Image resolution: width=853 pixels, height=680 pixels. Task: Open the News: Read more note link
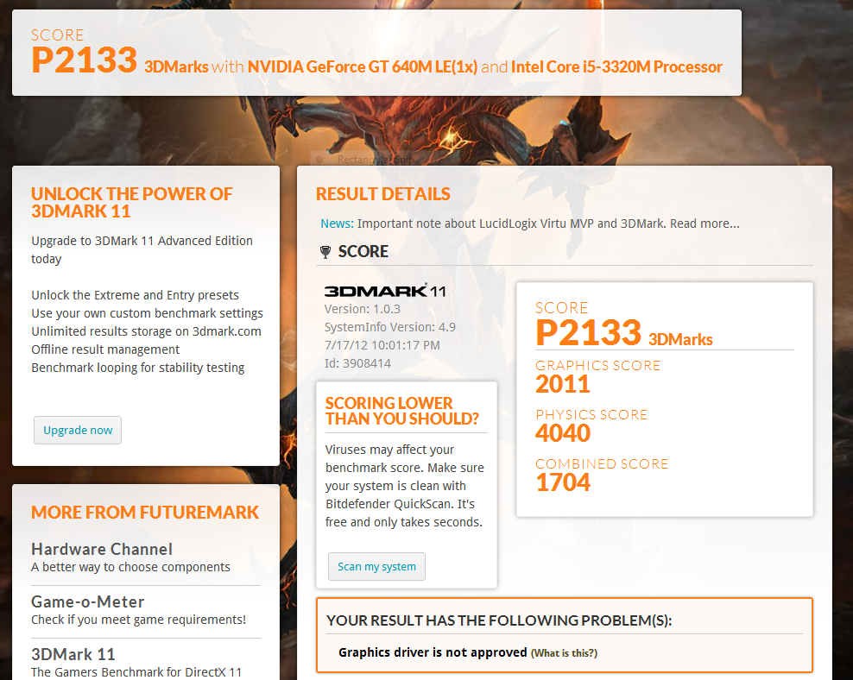pos(705,224)
